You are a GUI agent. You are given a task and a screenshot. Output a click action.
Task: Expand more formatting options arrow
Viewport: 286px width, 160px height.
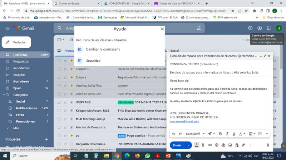[267, 134]
